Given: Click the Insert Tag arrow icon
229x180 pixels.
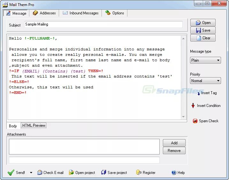Looking at the screenshot, I should (199, 94).
